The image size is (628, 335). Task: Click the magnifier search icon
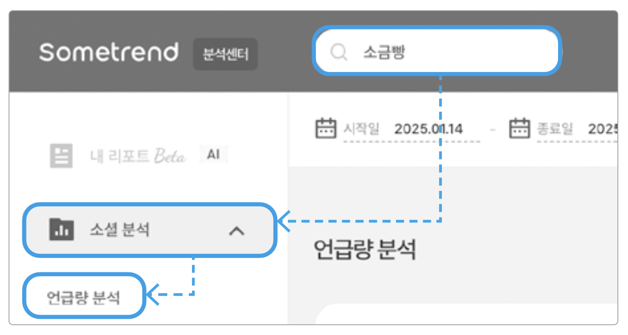coord(339,53)
